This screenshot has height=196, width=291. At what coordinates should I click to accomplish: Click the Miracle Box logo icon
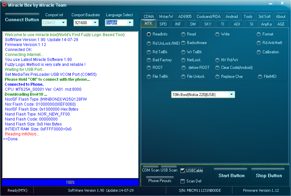coord(4,5)
